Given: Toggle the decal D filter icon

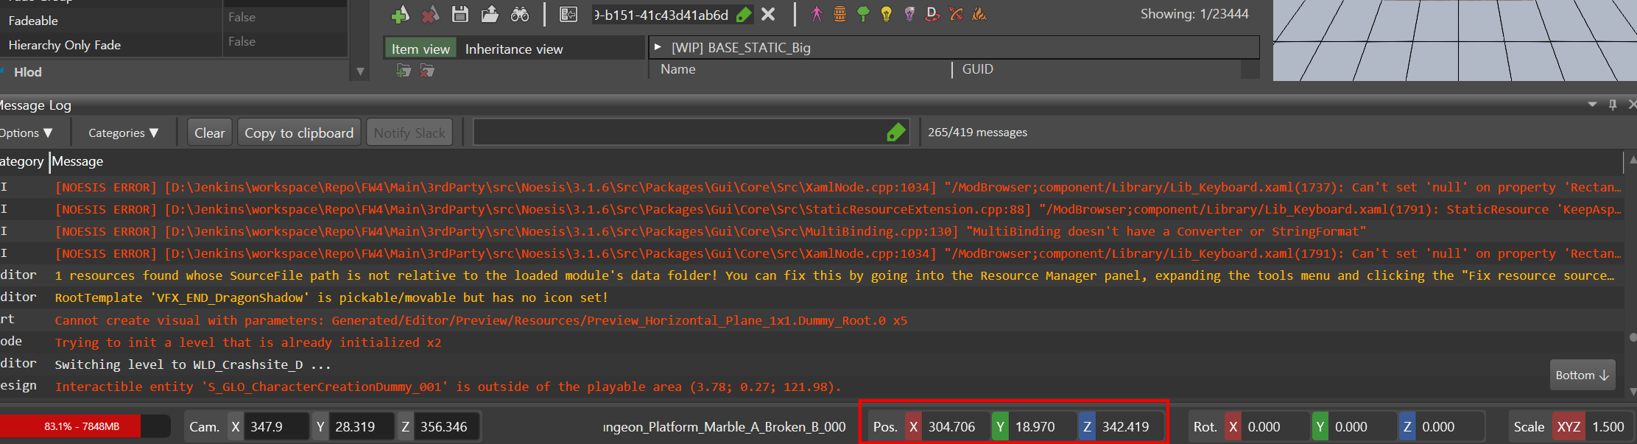Looking at the screenshot, I should coord(932,14).
